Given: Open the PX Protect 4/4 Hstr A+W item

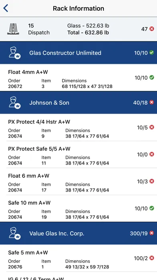Looking at the screenshot, I should (x=78, y=128).
